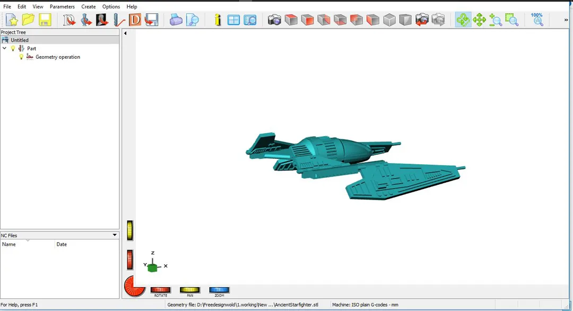
Task: Expand the toolbar overflow chevron
Action: [566, 20]
